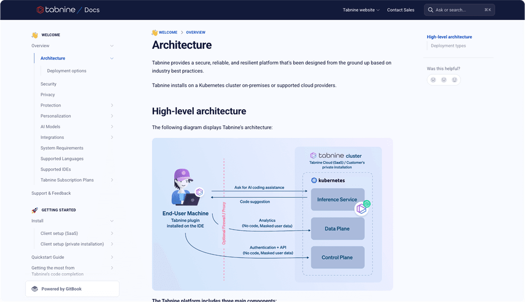The width and height of the screenshot is (525, 302).
Task: Collapse the Architecture section chevron
Action: (x=112, y=58)
